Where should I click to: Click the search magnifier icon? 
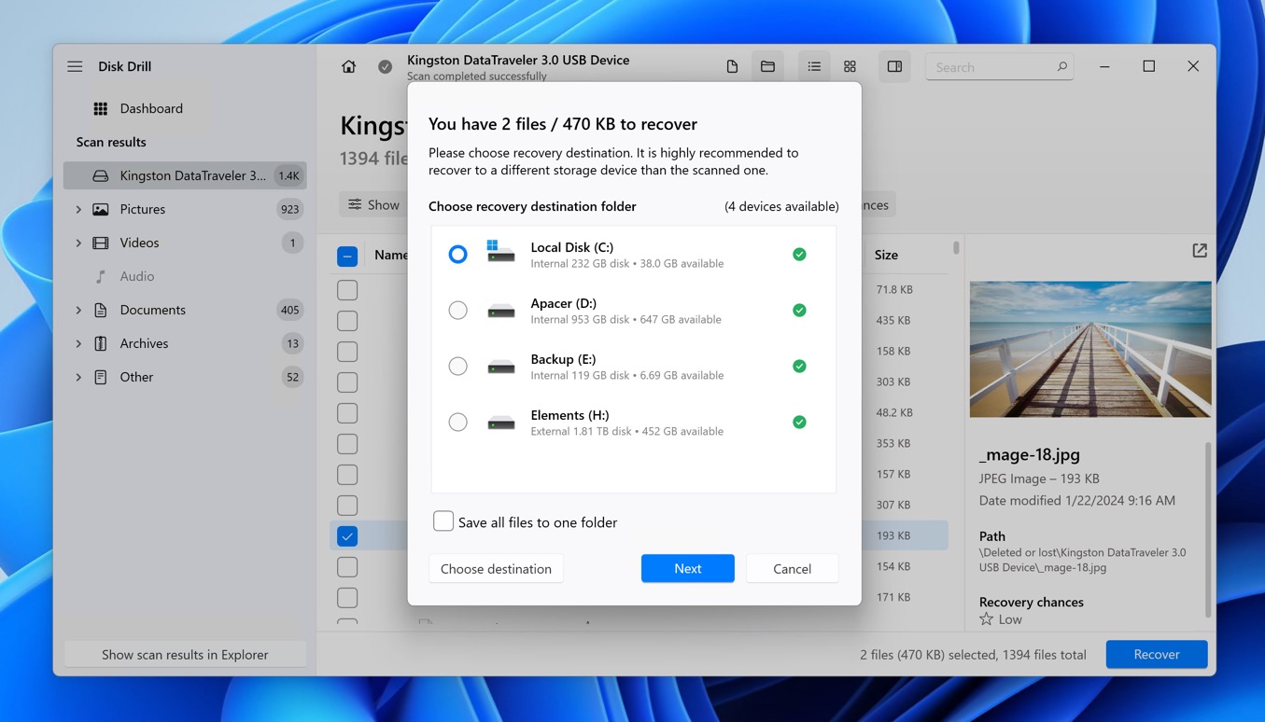point(1061,67)
